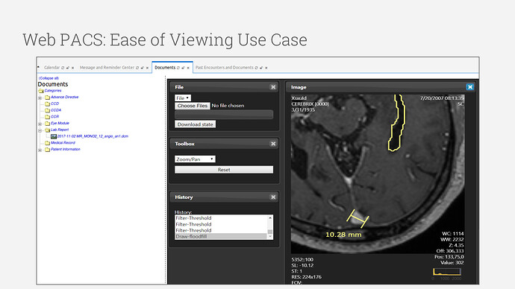Viewport: 515px width, 289px height.
Task: Click the CCR folder icon
Action: (x=47, y=117)
